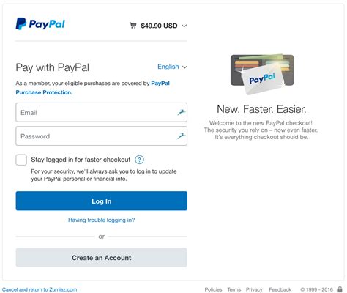Open the Privacy footer link

point(254,289)
